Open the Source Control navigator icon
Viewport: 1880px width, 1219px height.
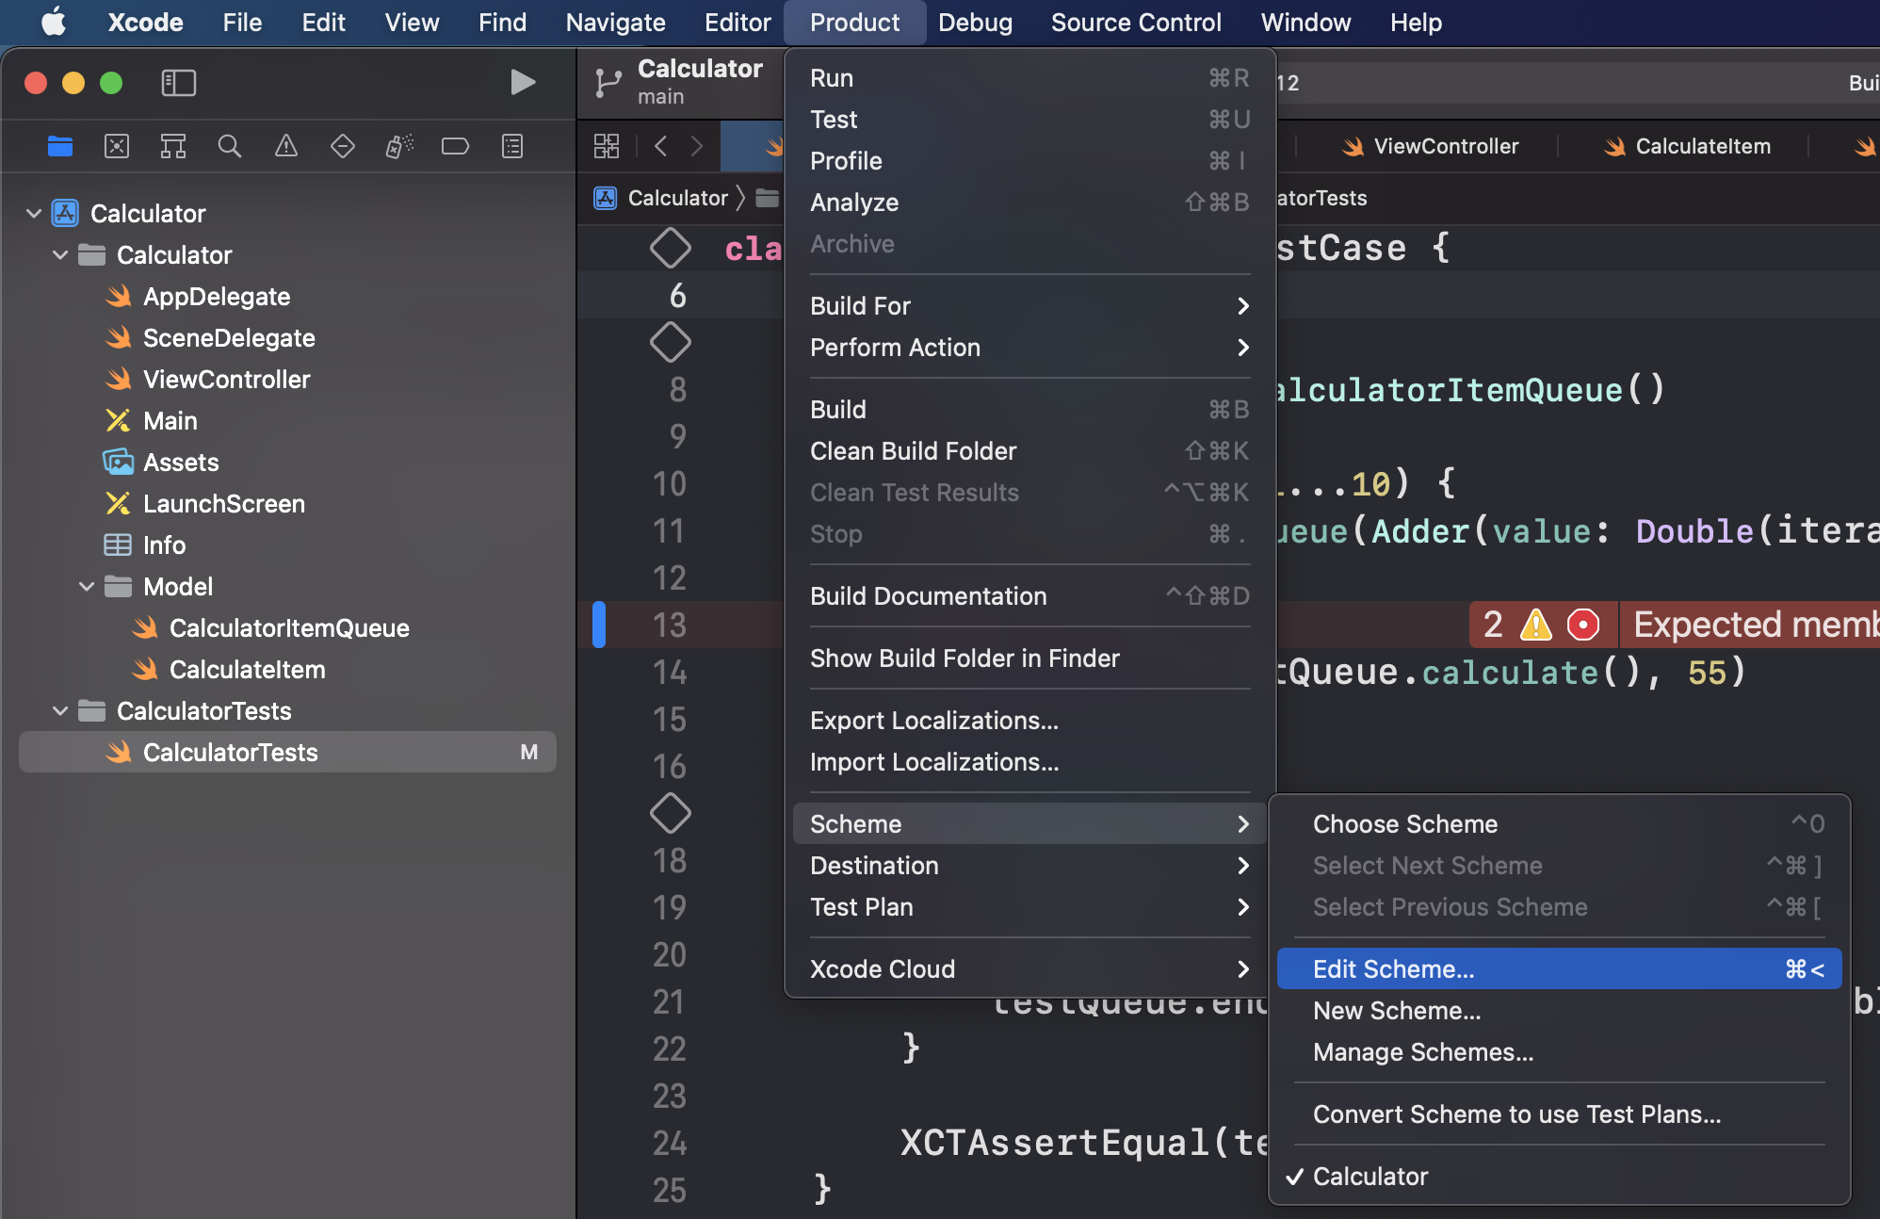(x=117, y=146)
